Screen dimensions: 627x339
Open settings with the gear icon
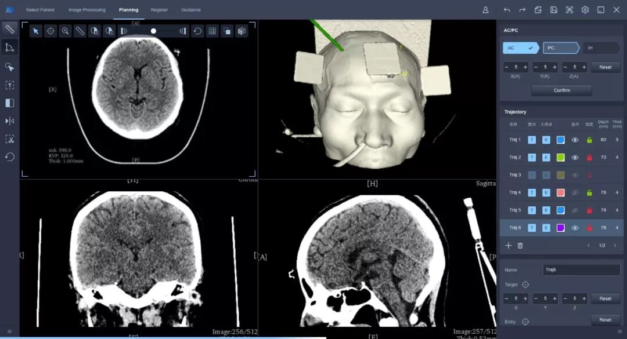[x=585, y=10]
